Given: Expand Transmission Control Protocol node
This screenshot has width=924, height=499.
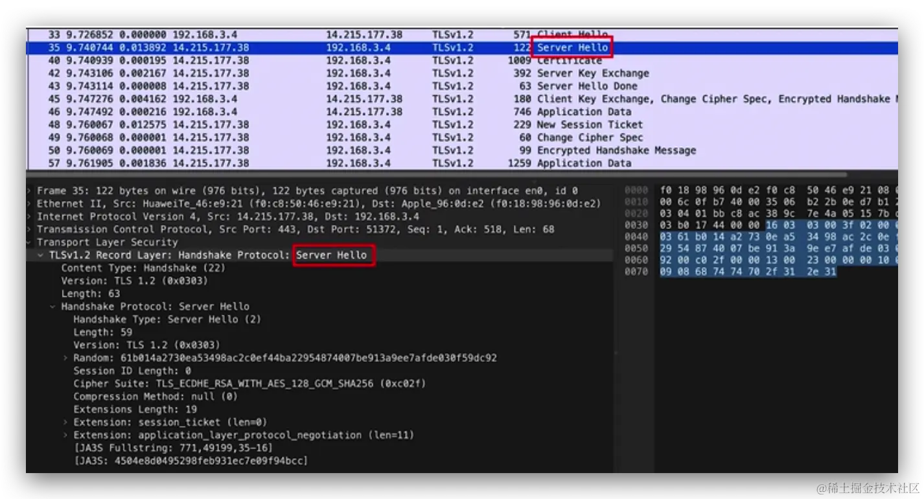Looking at the screenshot, I should click(x=30, y=229).
